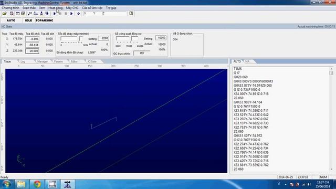Toggle the spindle ĐC trục chính button
The height and width of the screenshot is (189, 336).
click(142, 53)
